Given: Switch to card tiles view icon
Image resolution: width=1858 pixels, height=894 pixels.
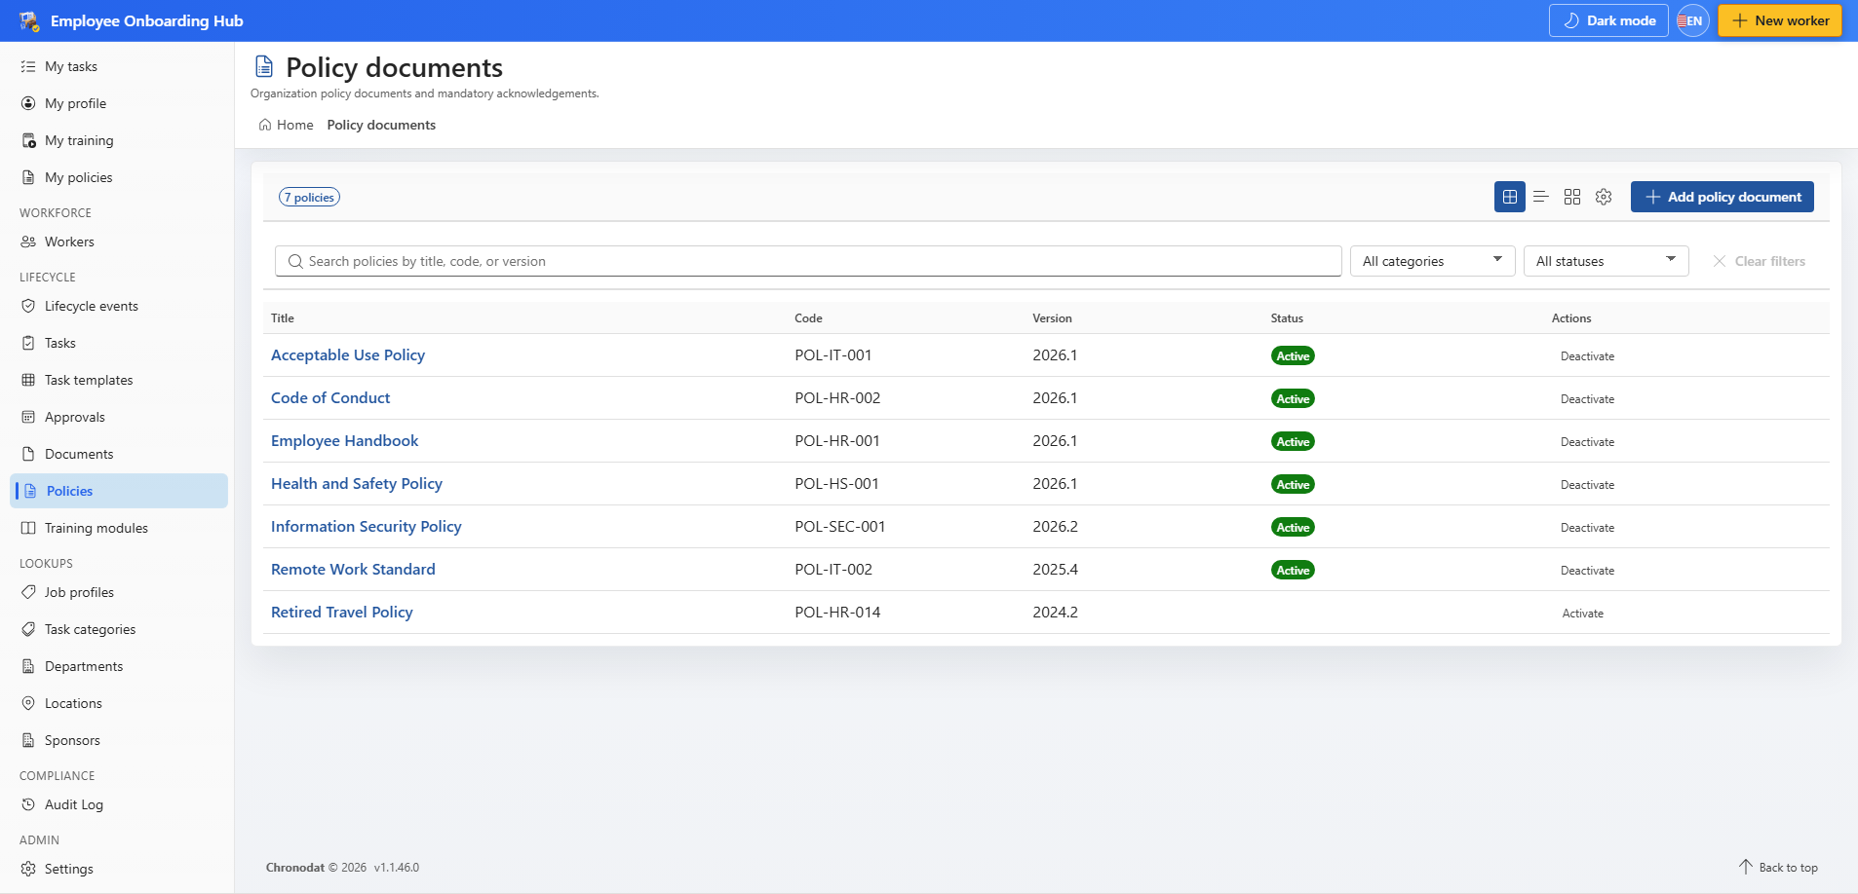Looking at the screenshot, I should click(x=1572, y=197).
